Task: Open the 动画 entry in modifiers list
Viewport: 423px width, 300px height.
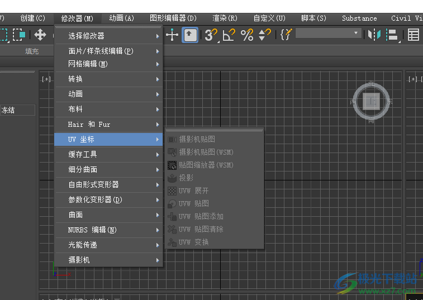Action: pyautogui.click(x=109, y=94)
